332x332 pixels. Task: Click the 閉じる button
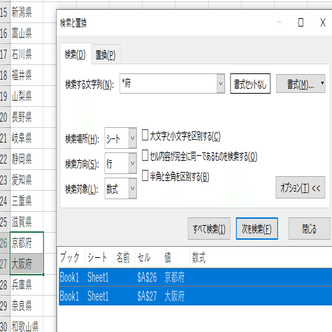pos(310,229)
